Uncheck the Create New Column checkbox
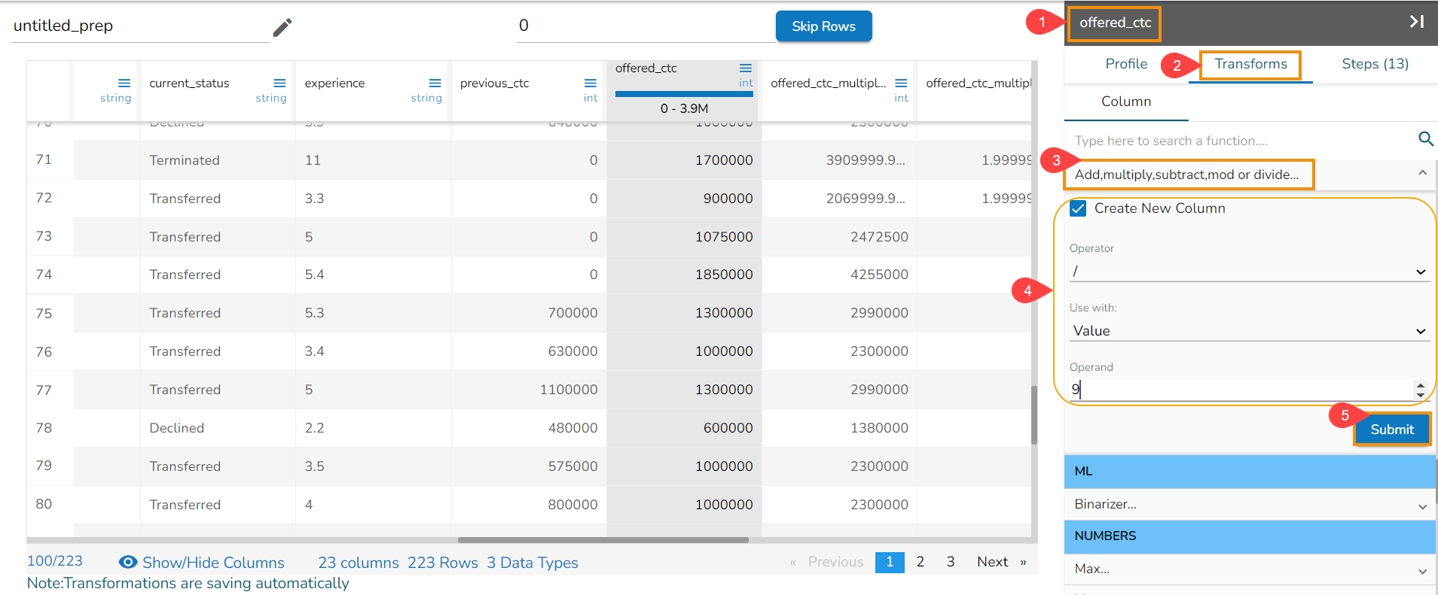Image resolution: width=1438 pixels, height=595 pixels. pos(1079,208)
